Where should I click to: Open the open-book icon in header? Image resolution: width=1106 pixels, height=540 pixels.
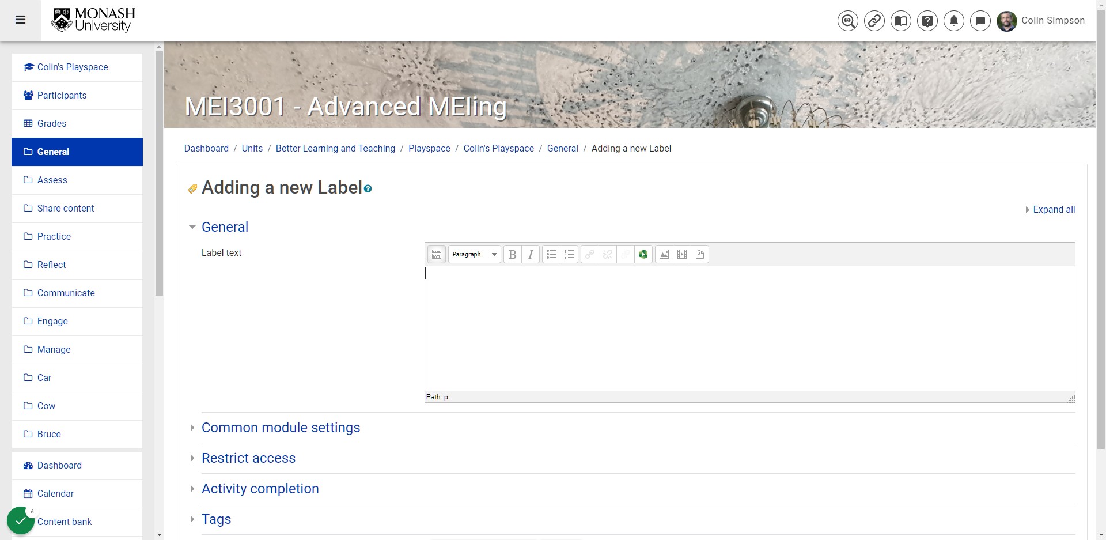tap(901, 21)
